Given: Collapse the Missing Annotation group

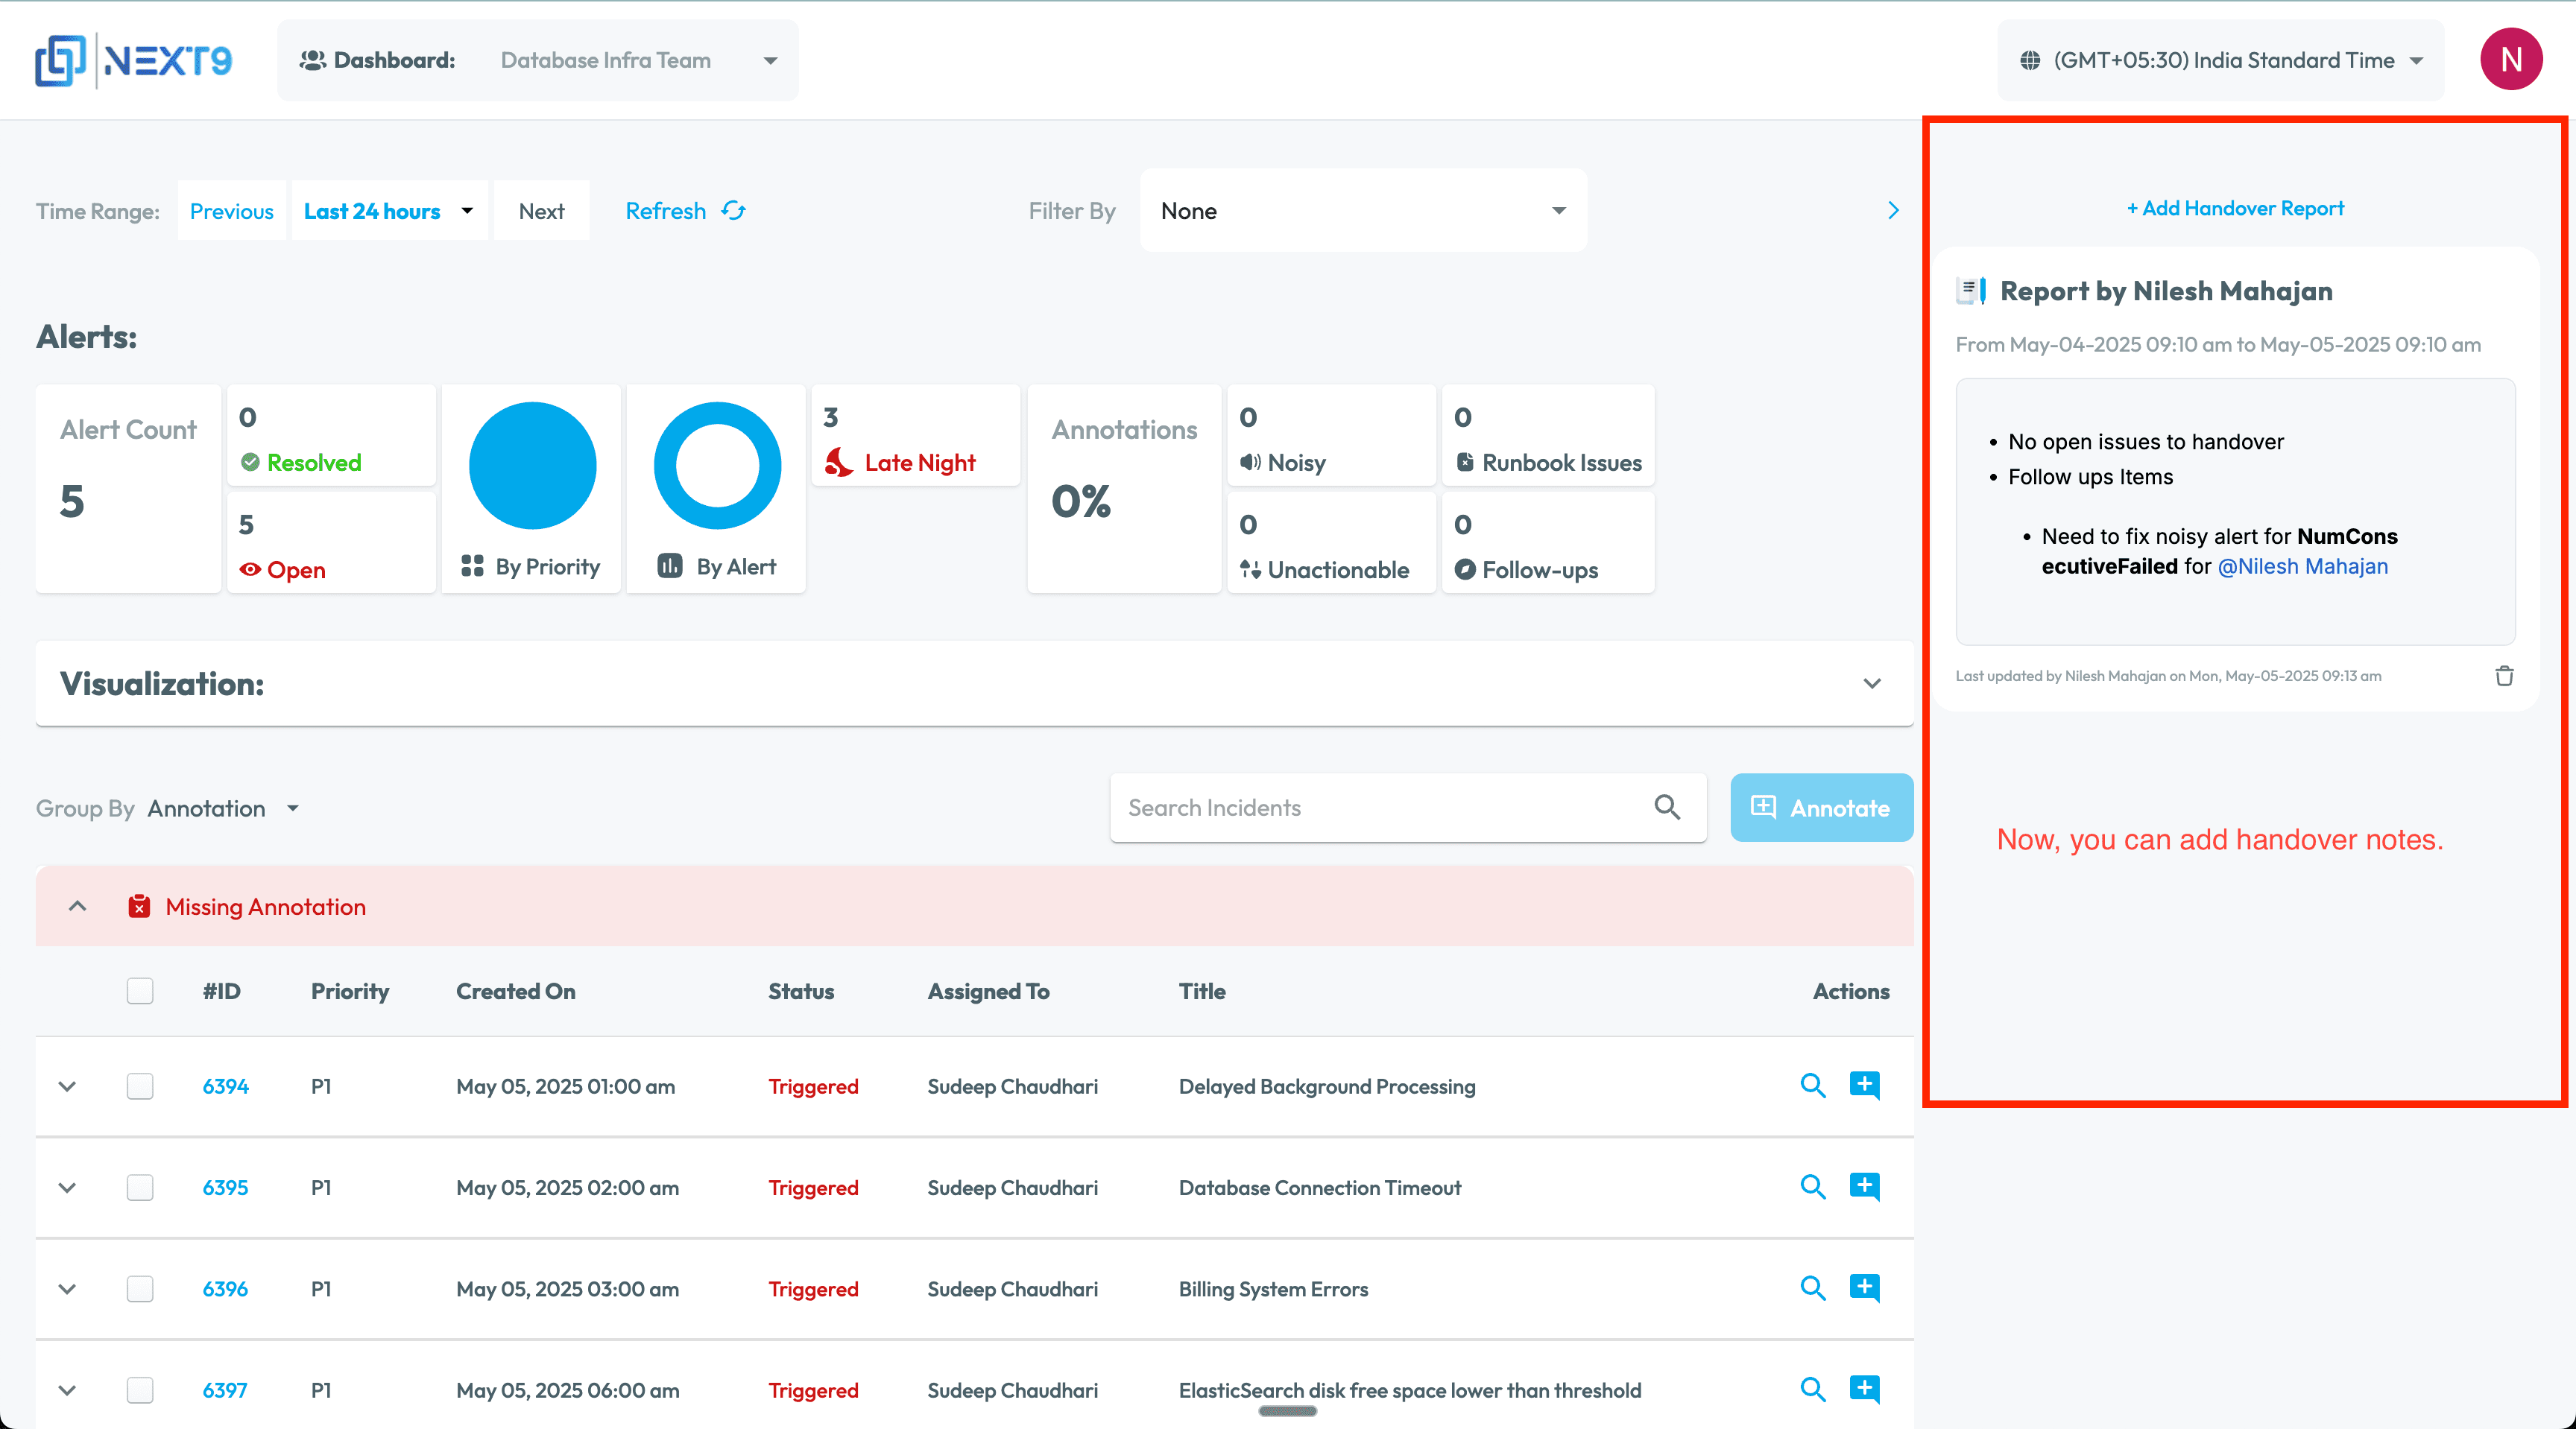Looking at the screenshot, I should point(77,907).
